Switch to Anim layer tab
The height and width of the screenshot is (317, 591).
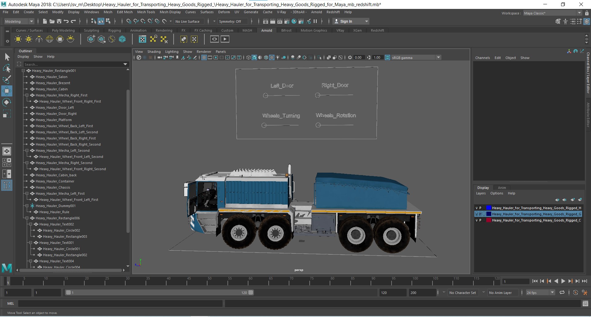[x=502, y=188]
